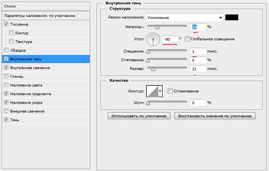Toggle the Тиснение checkbox
The height and width of the screenshot is (171, 269).
6,24
